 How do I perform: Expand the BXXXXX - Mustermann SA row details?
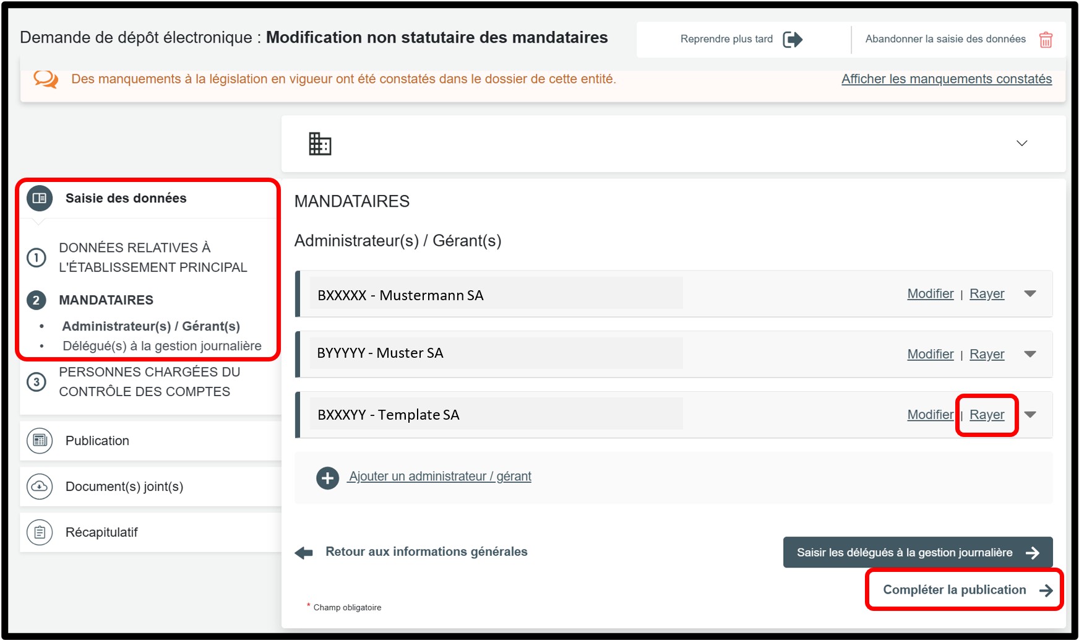[1030, 294]
